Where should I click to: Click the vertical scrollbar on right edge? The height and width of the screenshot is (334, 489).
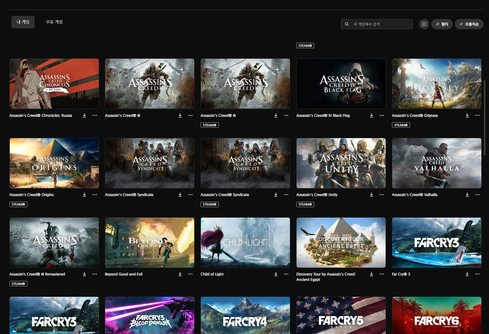[484, 118]
